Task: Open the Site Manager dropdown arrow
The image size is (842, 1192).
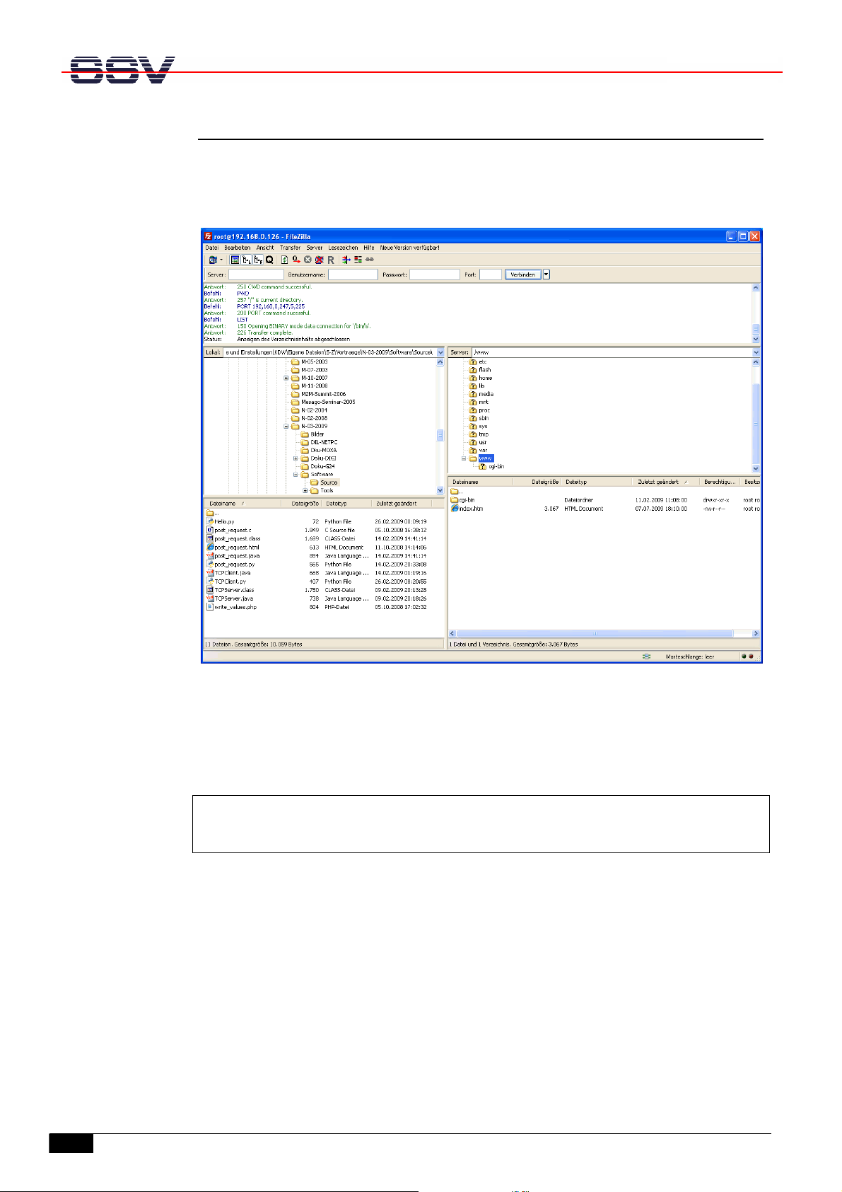Action: [221, 260]
